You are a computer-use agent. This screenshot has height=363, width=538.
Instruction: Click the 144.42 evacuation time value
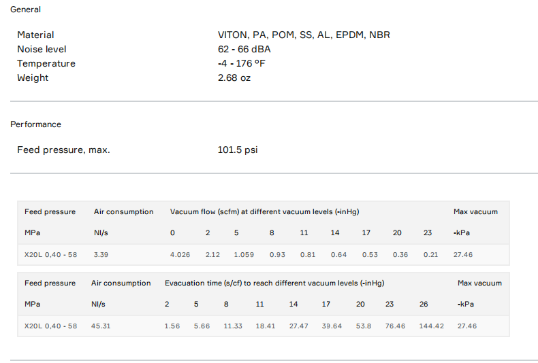pos(430,326)
